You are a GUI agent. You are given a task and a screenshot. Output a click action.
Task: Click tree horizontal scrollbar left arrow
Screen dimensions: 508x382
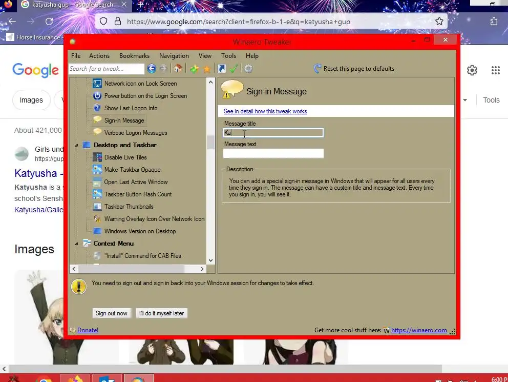click(74, 269)
